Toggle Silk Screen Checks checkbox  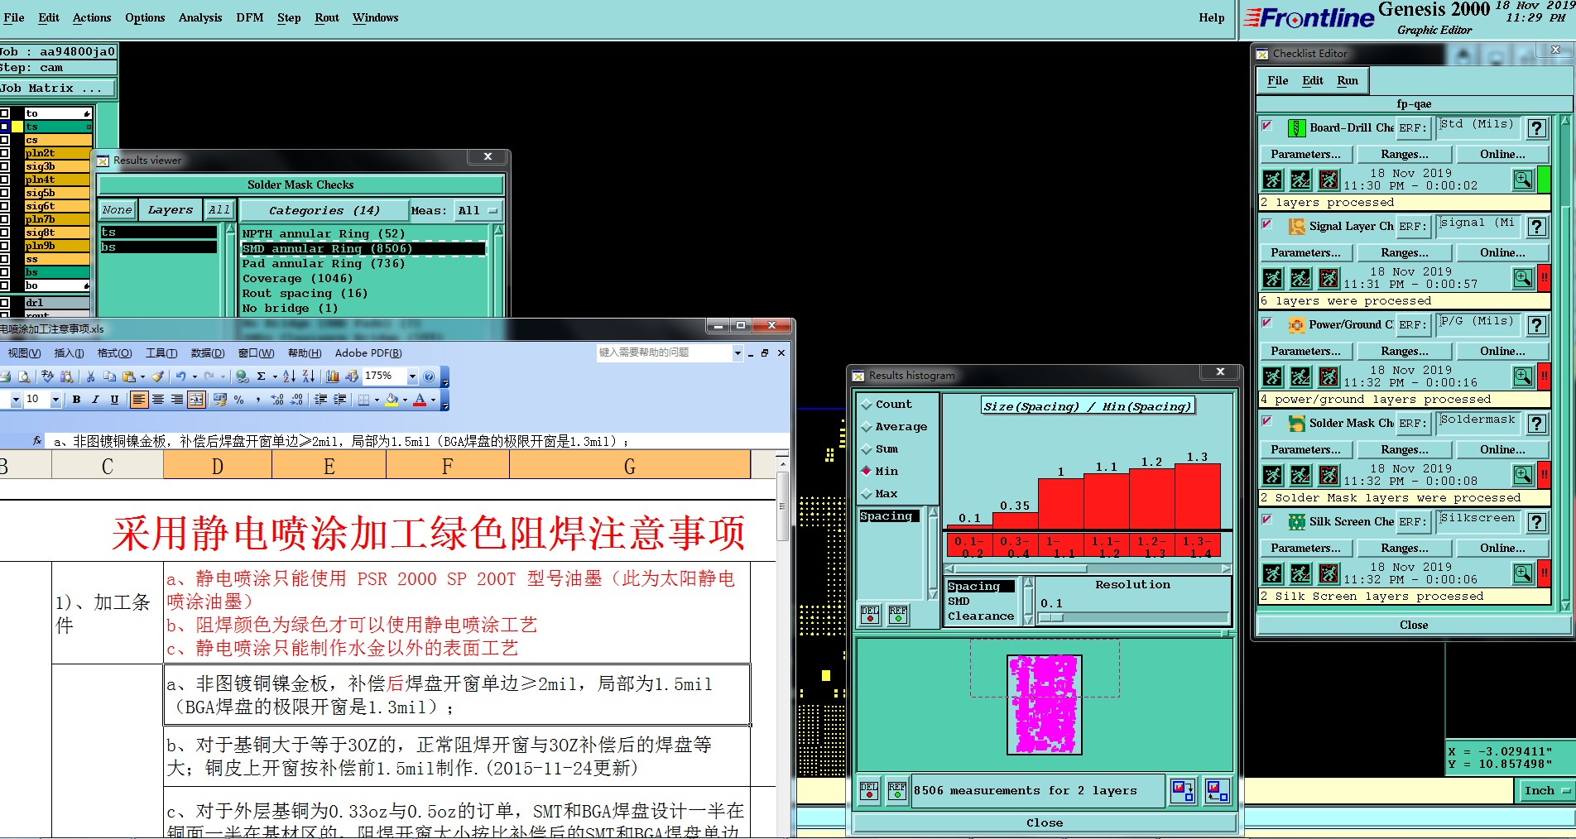click(x=1267, y=520)
